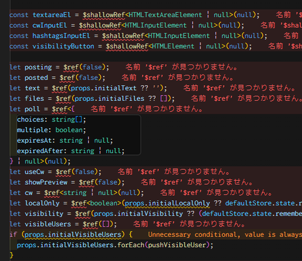
Task: Click HTMLElement type on visibilityButton line
Action: 173,47
